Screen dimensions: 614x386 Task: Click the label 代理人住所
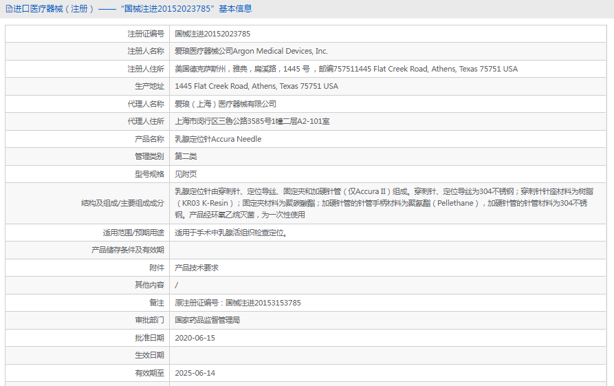coord(146,121)
